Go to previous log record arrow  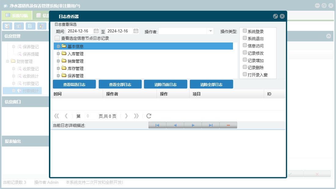(x=175, y=125)
